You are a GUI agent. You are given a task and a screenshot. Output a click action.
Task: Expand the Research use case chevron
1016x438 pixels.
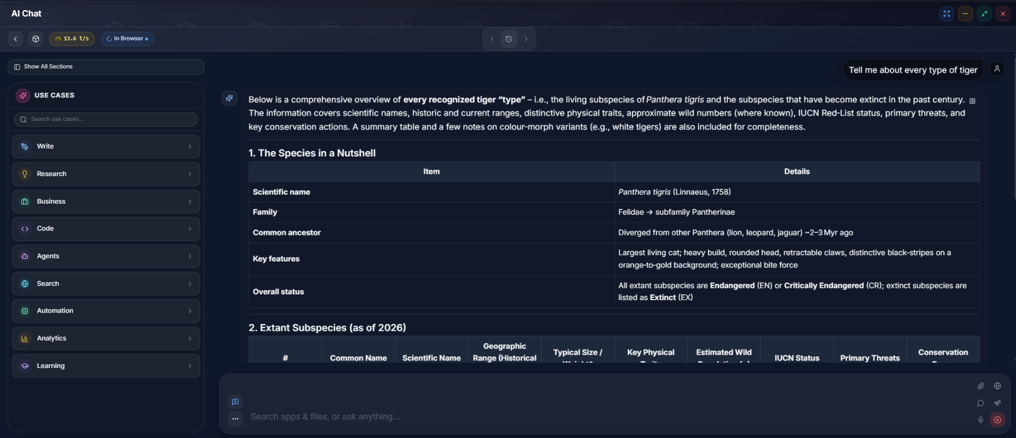(190, 174)
